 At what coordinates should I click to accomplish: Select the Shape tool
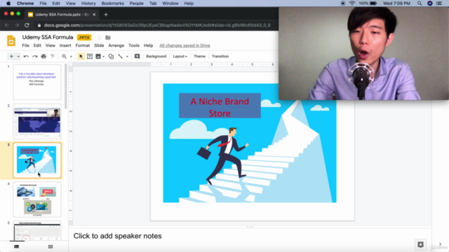[x=111, y=56]
